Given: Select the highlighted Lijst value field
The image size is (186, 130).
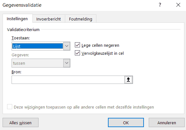Looking at the screenshot, I should click(38, 46).
